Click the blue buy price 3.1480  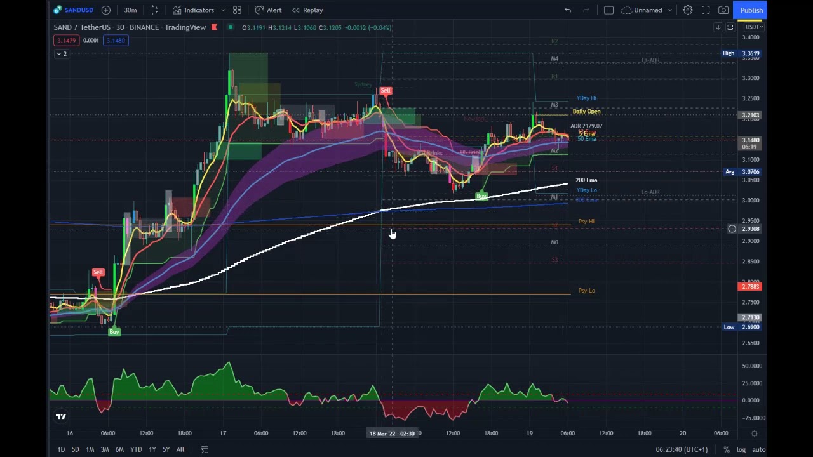tap(116, 41)
